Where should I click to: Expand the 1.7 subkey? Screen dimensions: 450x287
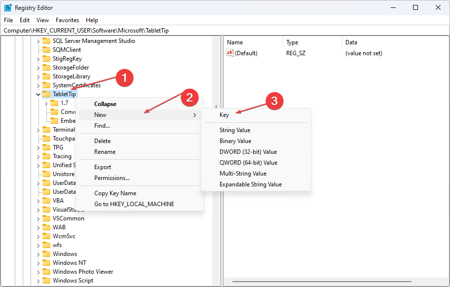46,103
